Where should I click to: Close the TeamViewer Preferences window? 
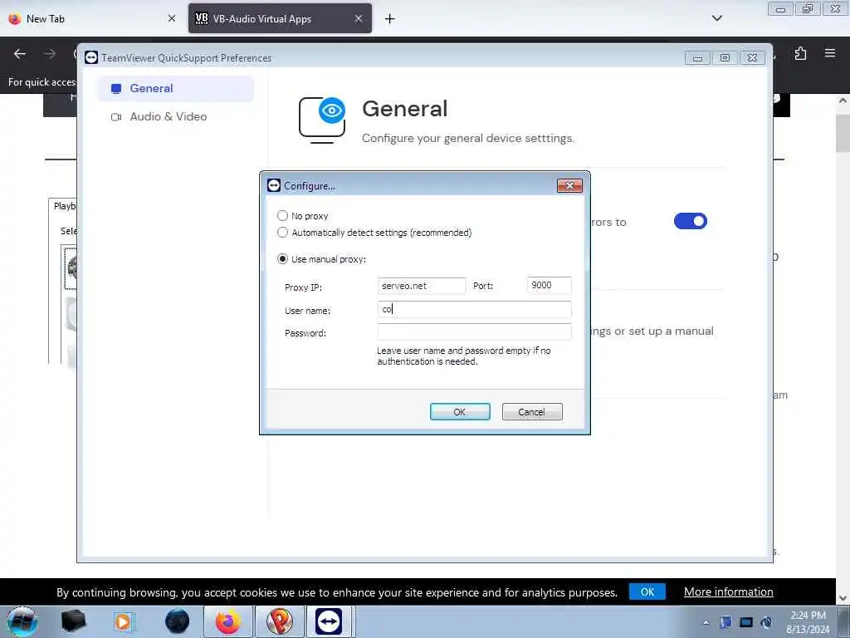752,57
